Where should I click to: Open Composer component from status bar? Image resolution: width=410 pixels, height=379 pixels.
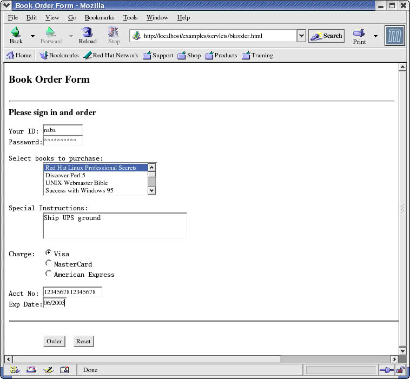48,370
